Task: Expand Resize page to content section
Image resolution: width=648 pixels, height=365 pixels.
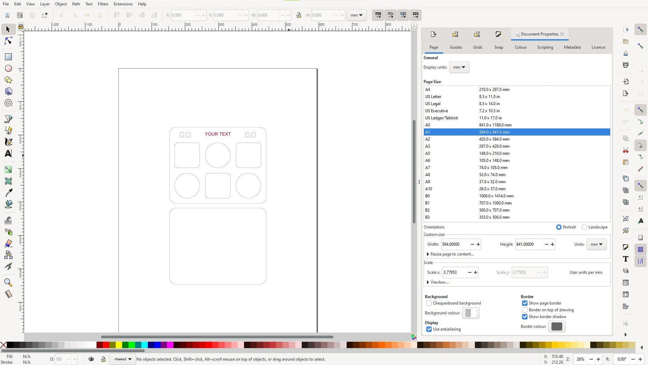Action: tap(451, 254)
